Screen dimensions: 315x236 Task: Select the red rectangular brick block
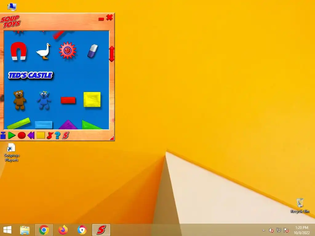click(68, 100)
